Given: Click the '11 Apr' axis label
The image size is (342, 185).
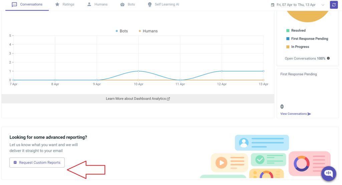Looking at the screenshot, I should tap(180, 84).
